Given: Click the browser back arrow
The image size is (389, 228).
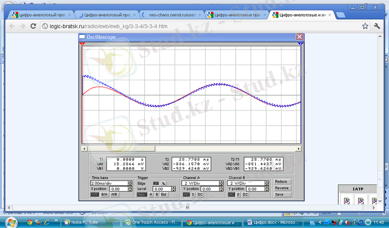Looking at the screenshot, I should coord(12,26).
